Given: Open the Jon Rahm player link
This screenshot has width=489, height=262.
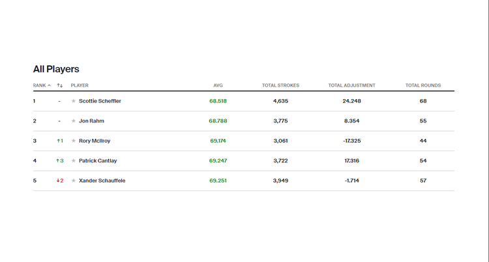Looking at the screenshot, I should (91, 121).
